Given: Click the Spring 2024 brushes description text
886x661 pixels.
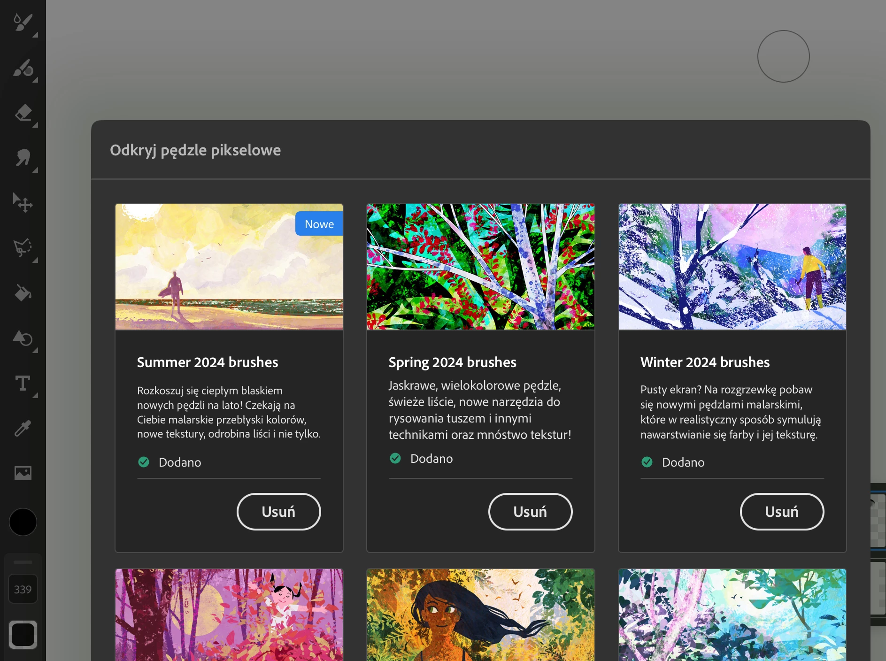Looking at the screenshot, I should [480, 410].
